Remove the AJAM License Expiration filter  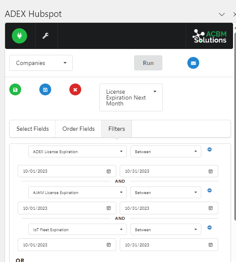(x=209, y=190)
